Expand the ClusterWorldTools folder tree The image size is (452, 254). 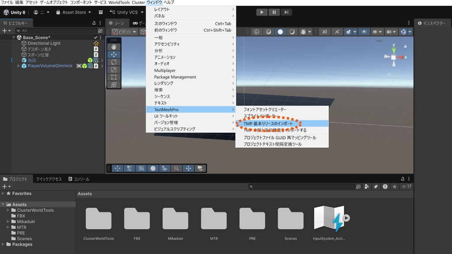8,210
